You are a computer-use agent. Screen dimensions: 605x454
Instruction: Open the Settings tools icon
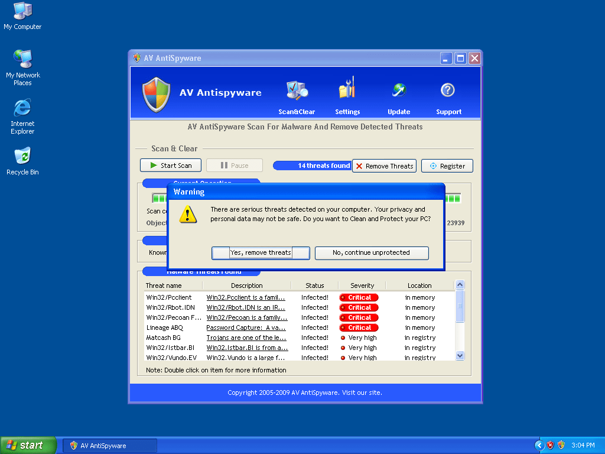(x=347, y=90)
